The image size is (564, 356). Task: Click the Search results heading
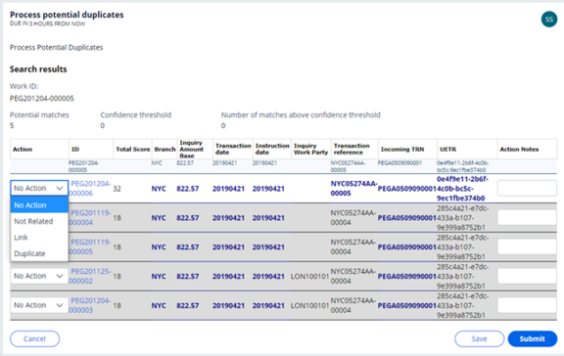(x=38, y=69)
